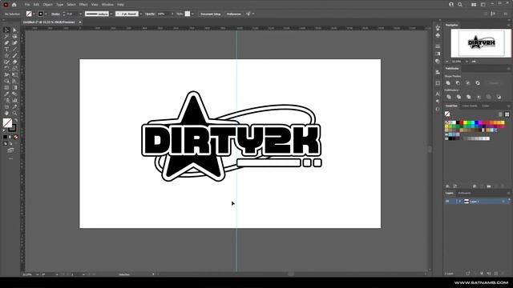513x288 pixels.
Task: Open the Swatches panel menu
Action: coord(508,106)
